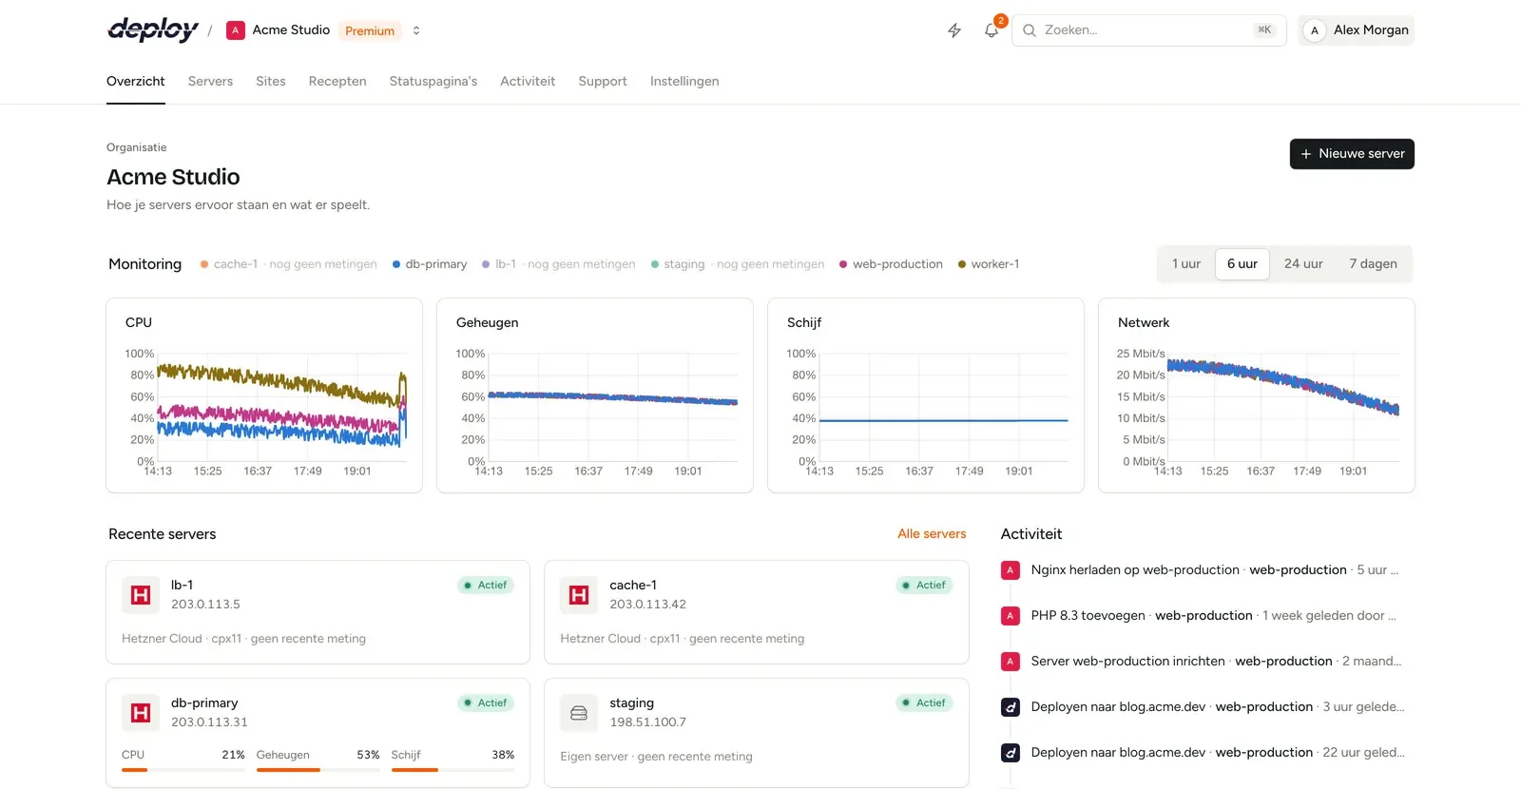Open the Instellingen tab

(x=684, y=82)
